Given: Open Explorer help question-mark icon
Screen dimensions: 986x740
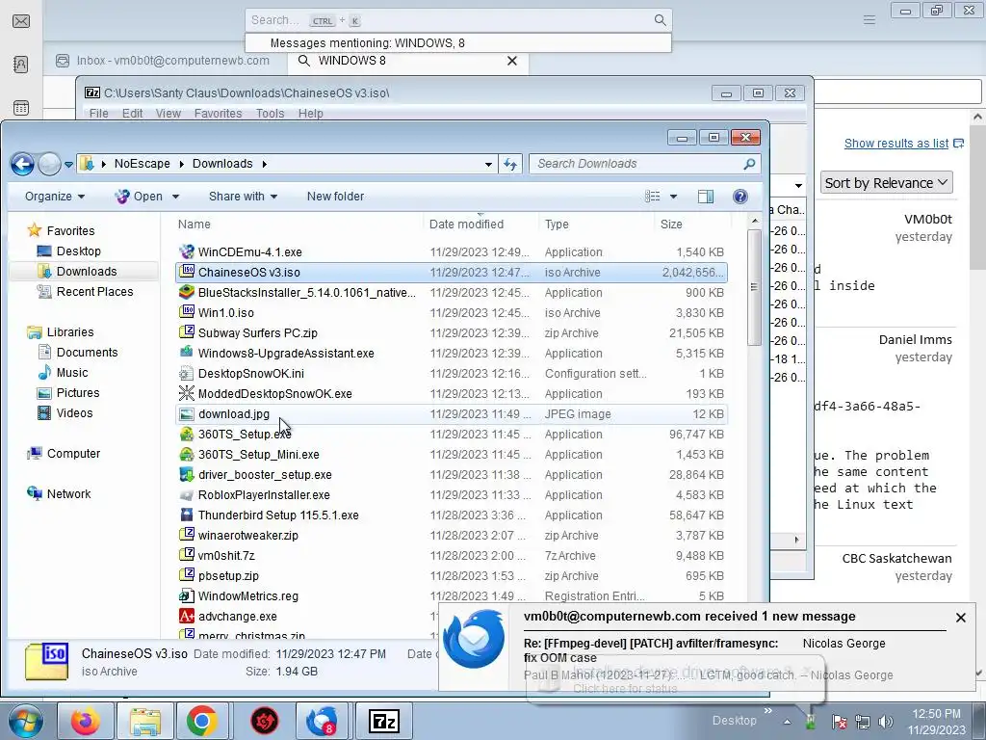Looking at the screenshot, I should tap(740, 197).
